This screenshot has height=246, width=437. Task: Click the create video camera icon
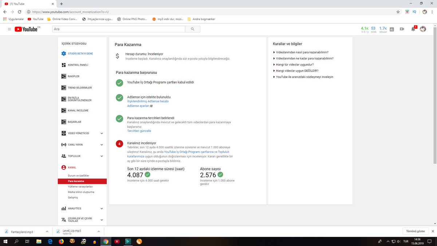click(x=402, y=29)
